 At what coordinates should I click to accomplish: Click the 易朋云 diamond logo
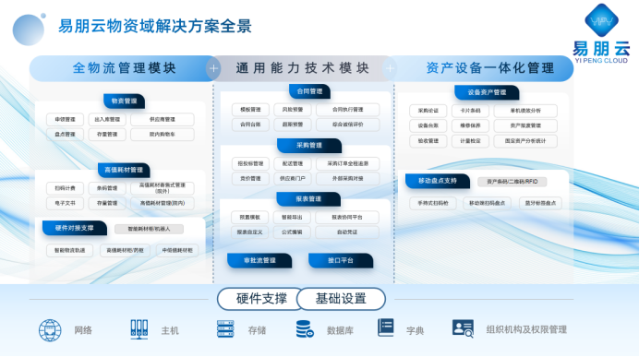[x=601, y=20]
